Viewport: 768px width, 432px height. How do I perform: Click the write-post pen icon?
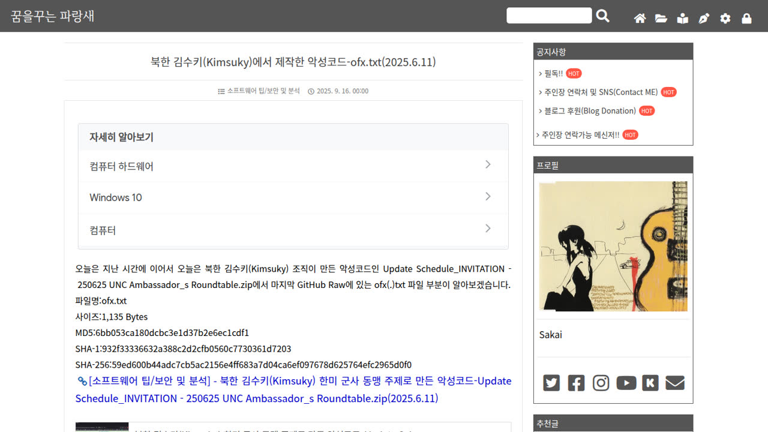704,19
